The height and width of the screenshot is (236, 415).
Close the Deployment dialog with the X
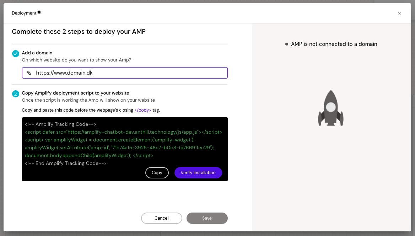click(399, 13)
